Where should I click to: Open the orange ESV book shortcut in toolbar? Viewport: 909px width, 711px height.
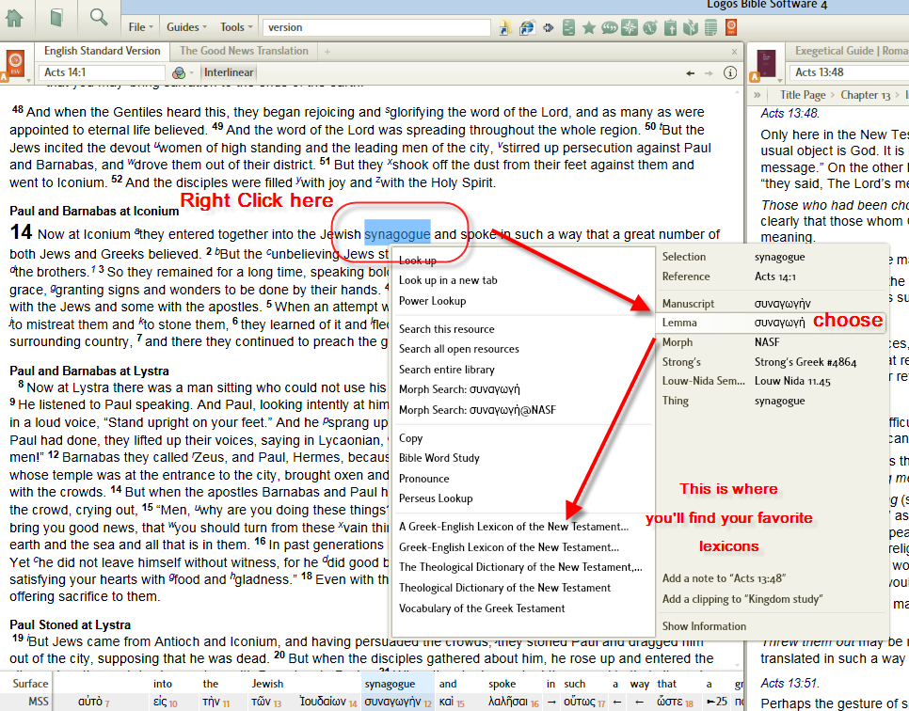731,27
